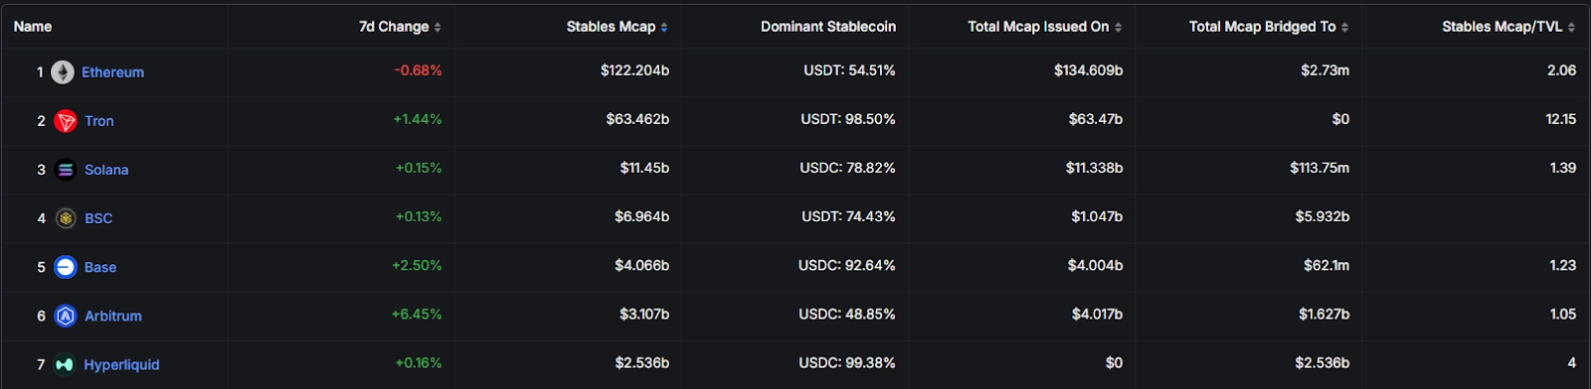Click the $1.627b bridged value

click(x=1324, y=314)
